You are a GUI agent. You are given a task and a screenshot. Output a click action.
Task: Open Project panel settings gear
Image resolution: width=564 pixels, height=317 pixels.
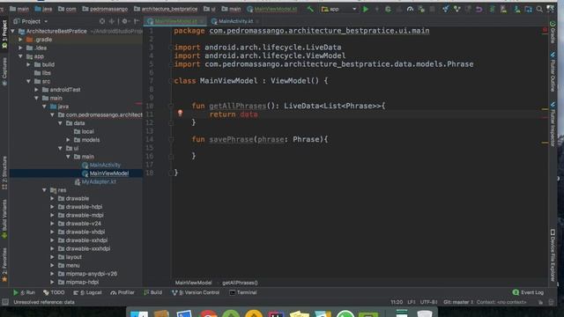124,21
